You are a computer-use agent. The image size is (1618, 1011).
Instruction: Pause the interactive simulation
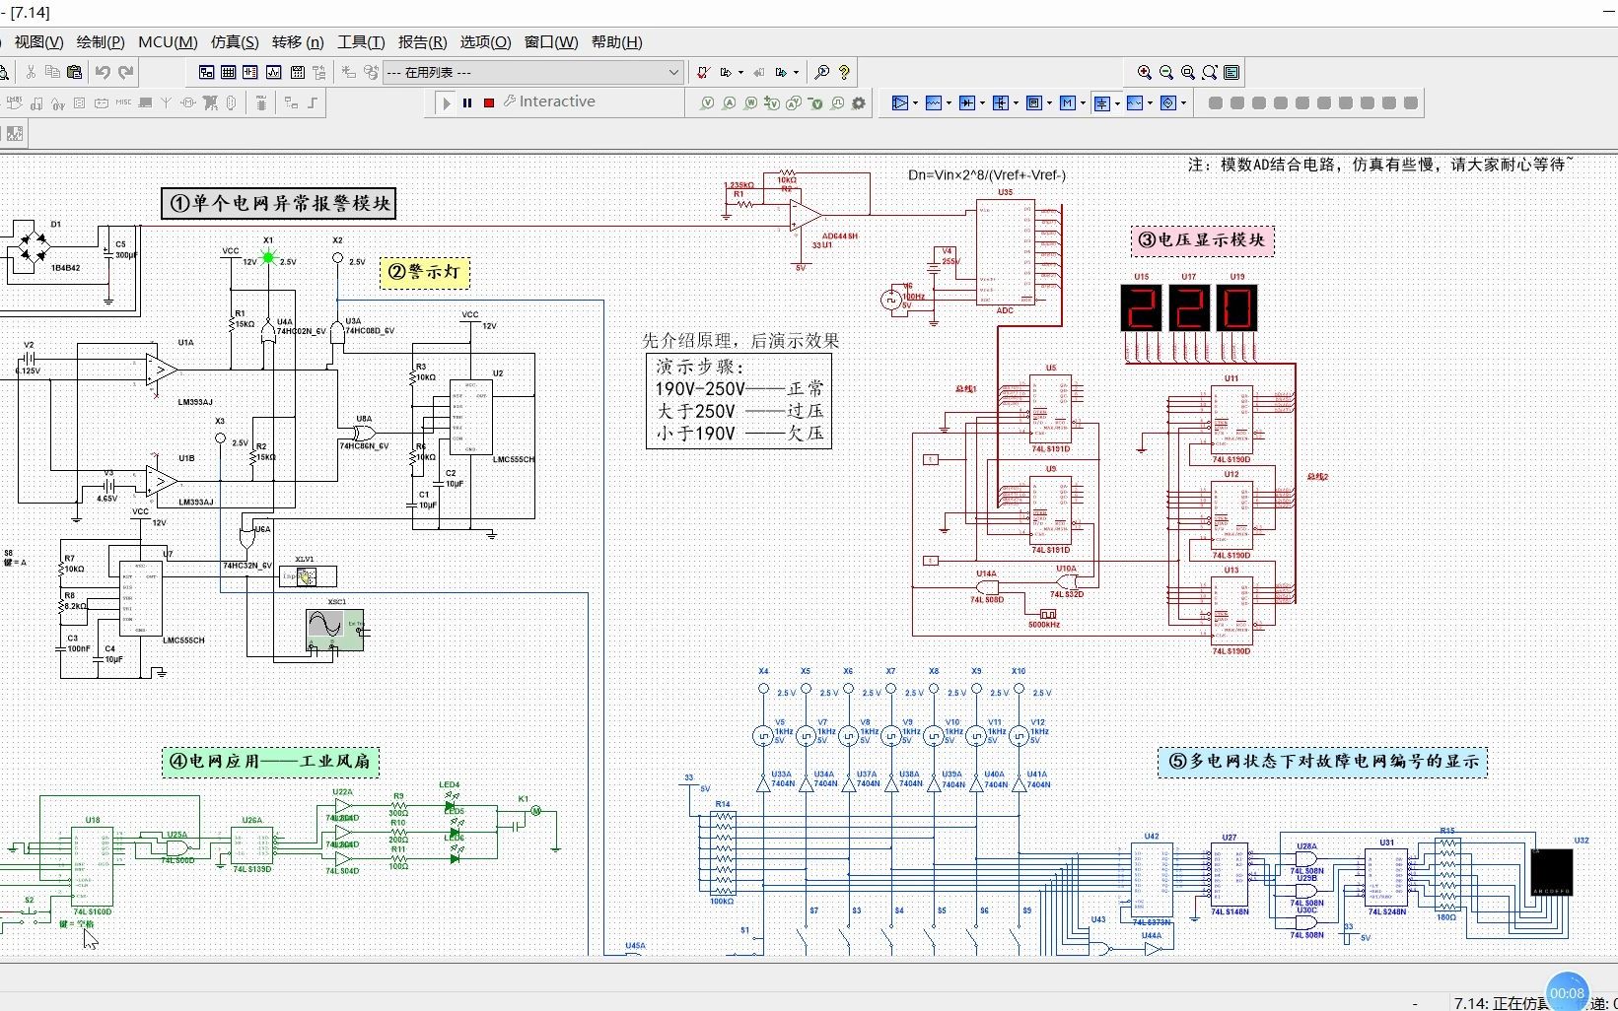467,102
